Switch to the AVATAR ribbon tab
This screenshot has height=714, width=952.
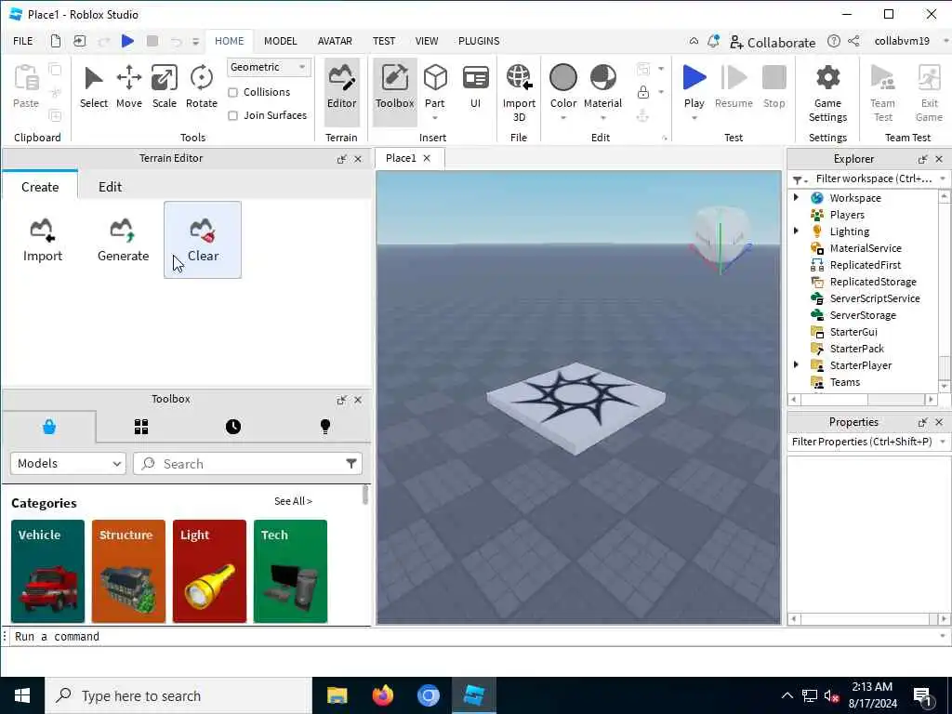335,41
